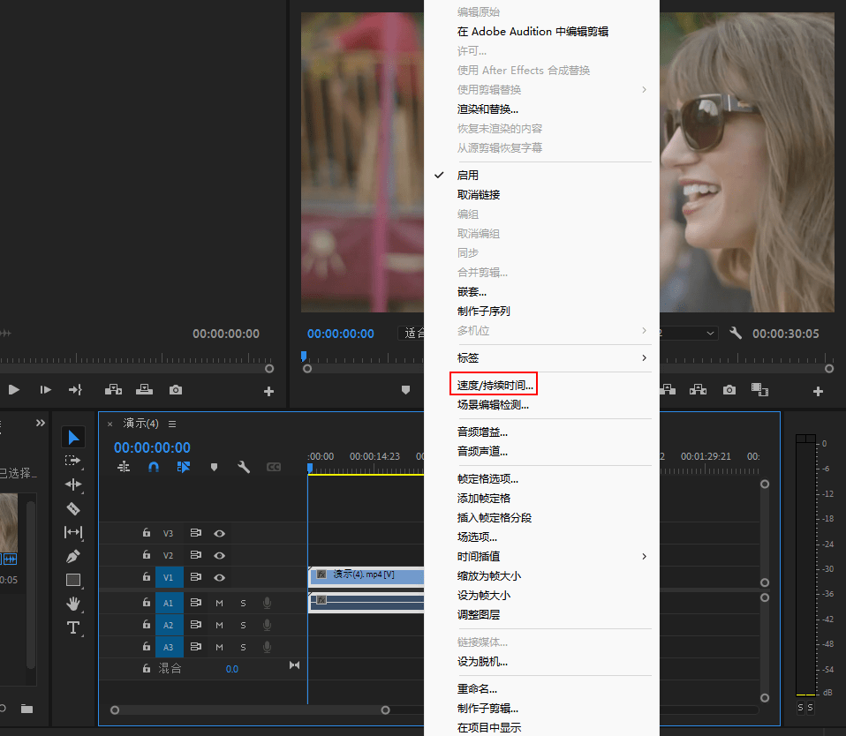The image size is (846, 736).
Task: Toggle V1 track output eye
Action: coord(219,577)
